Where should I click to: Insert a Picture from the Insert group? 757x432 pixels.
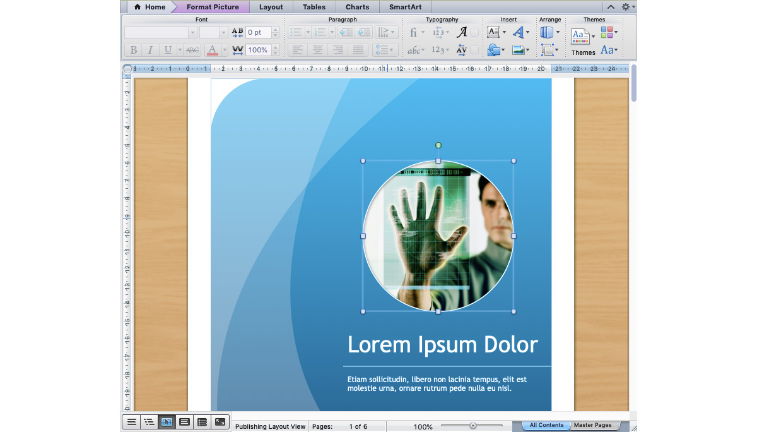518,50
